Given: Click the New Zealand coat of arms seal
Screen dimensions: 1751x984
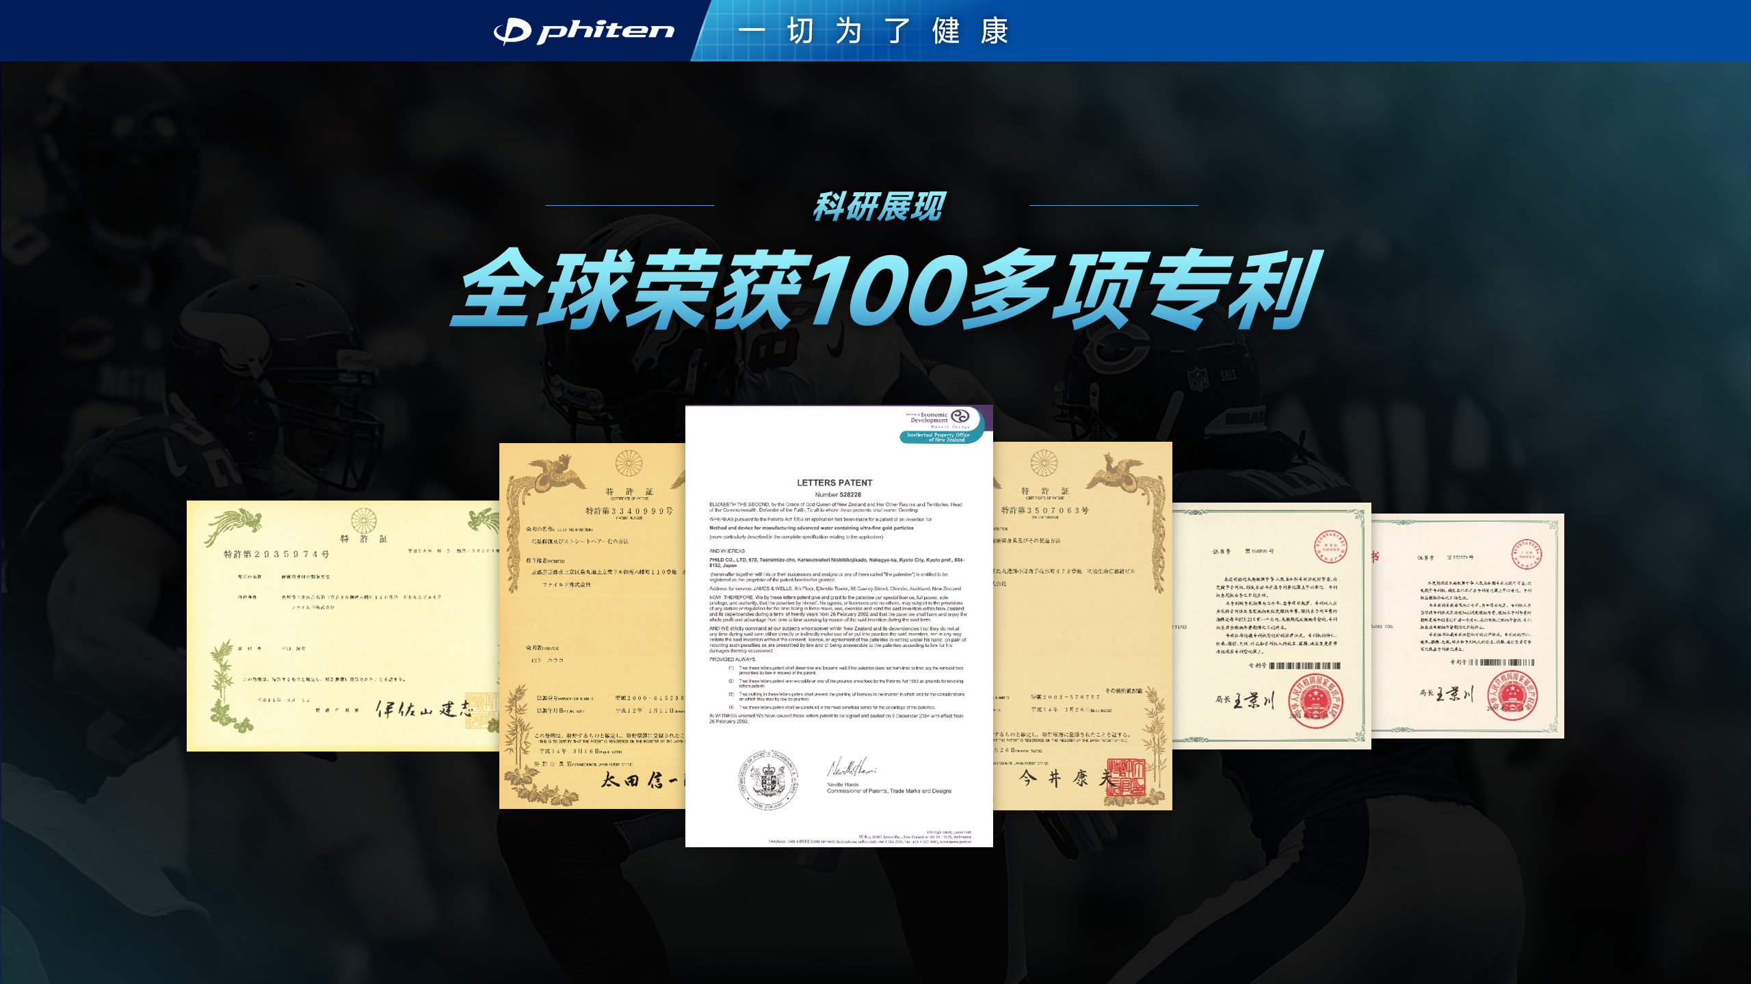Looking at the screenshot, I should [x=767, y=780].
